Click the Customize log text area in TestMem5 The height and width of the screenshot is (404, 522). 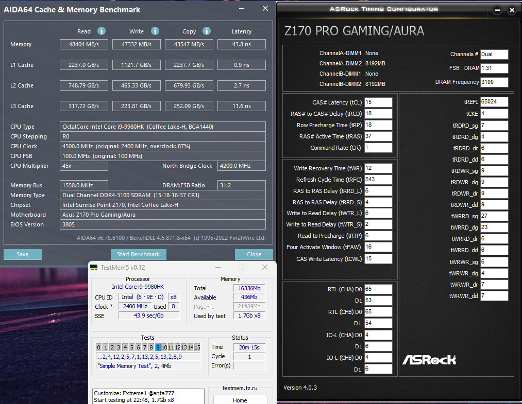click(148, 396)
